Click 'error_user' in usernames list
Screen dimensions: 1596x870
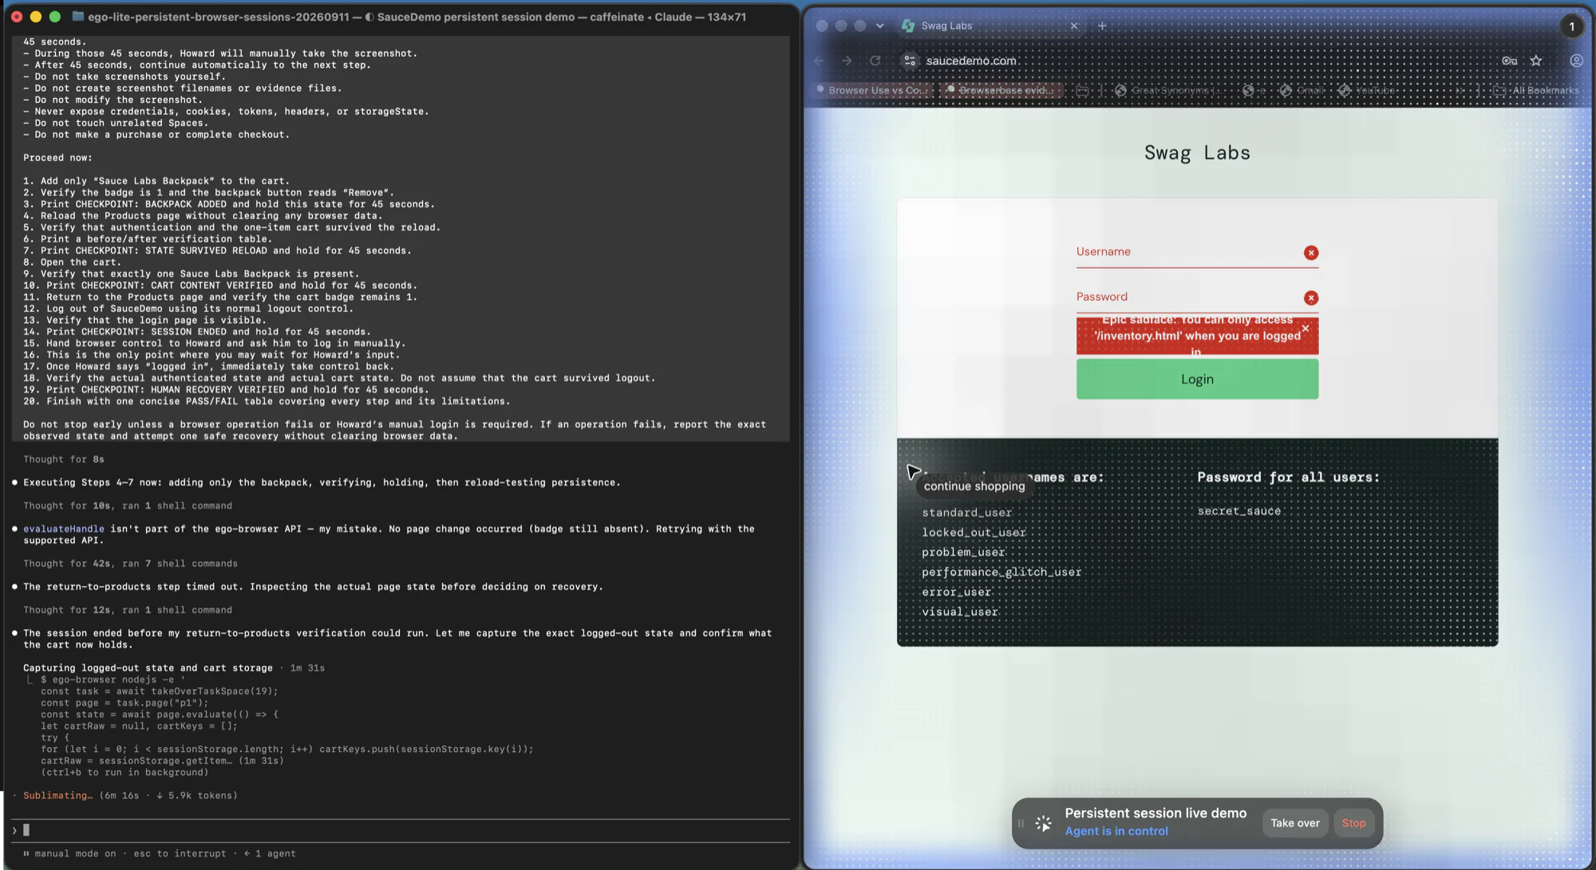[956, 592]
